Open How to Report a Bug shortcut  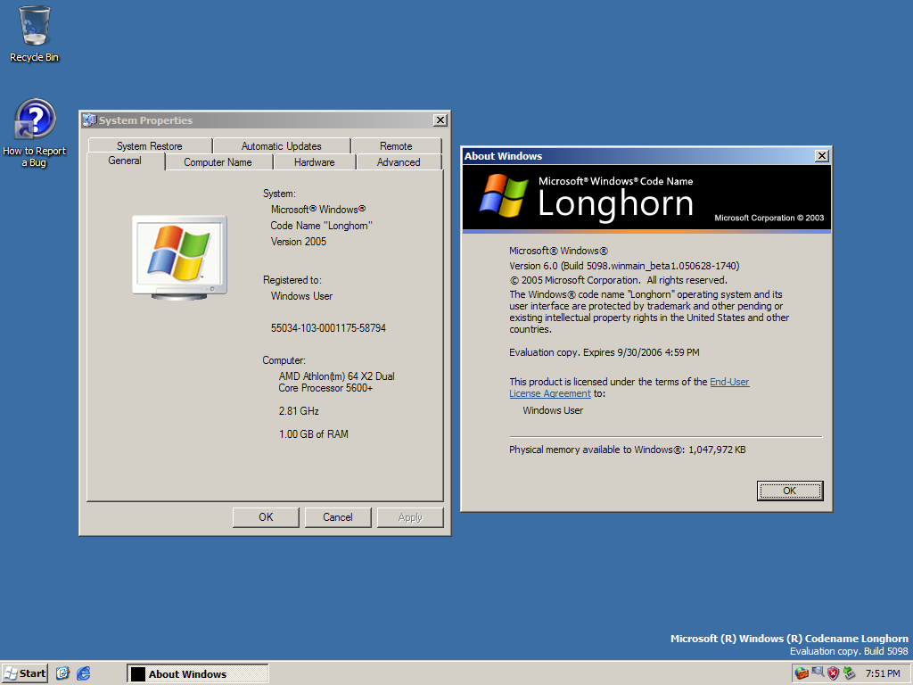click(x=35, y=133)
